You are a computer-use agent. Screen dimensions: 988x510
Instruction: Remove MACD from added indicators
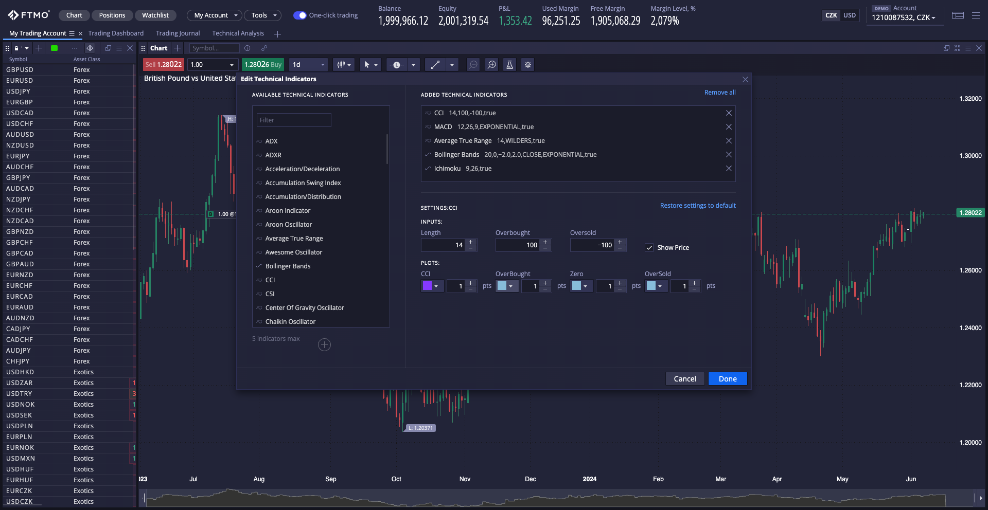coord(729,127)
